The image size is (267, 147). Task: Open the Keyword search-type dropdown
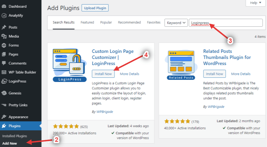click(x=176, y=23)
